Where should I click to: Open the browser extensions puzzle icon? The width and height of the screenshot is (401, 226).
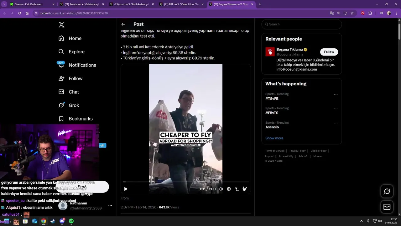(370, 13)
